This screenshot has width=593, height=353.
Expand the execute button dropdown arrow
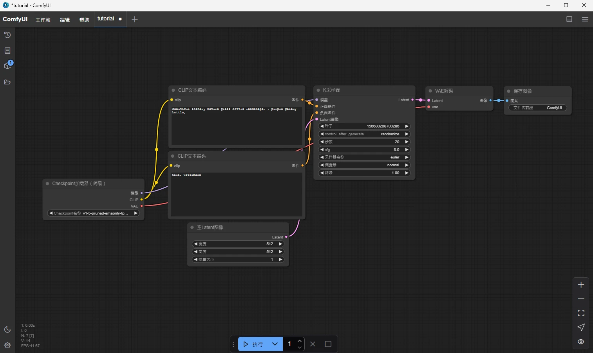(275, 344)
